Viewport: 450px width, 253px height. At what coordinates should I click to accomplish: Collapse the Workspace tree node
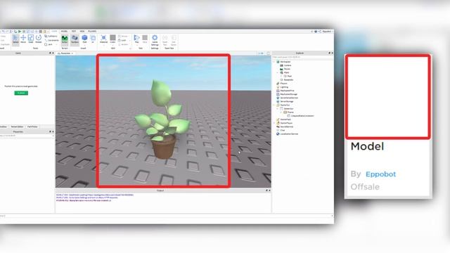pos(274,62)
